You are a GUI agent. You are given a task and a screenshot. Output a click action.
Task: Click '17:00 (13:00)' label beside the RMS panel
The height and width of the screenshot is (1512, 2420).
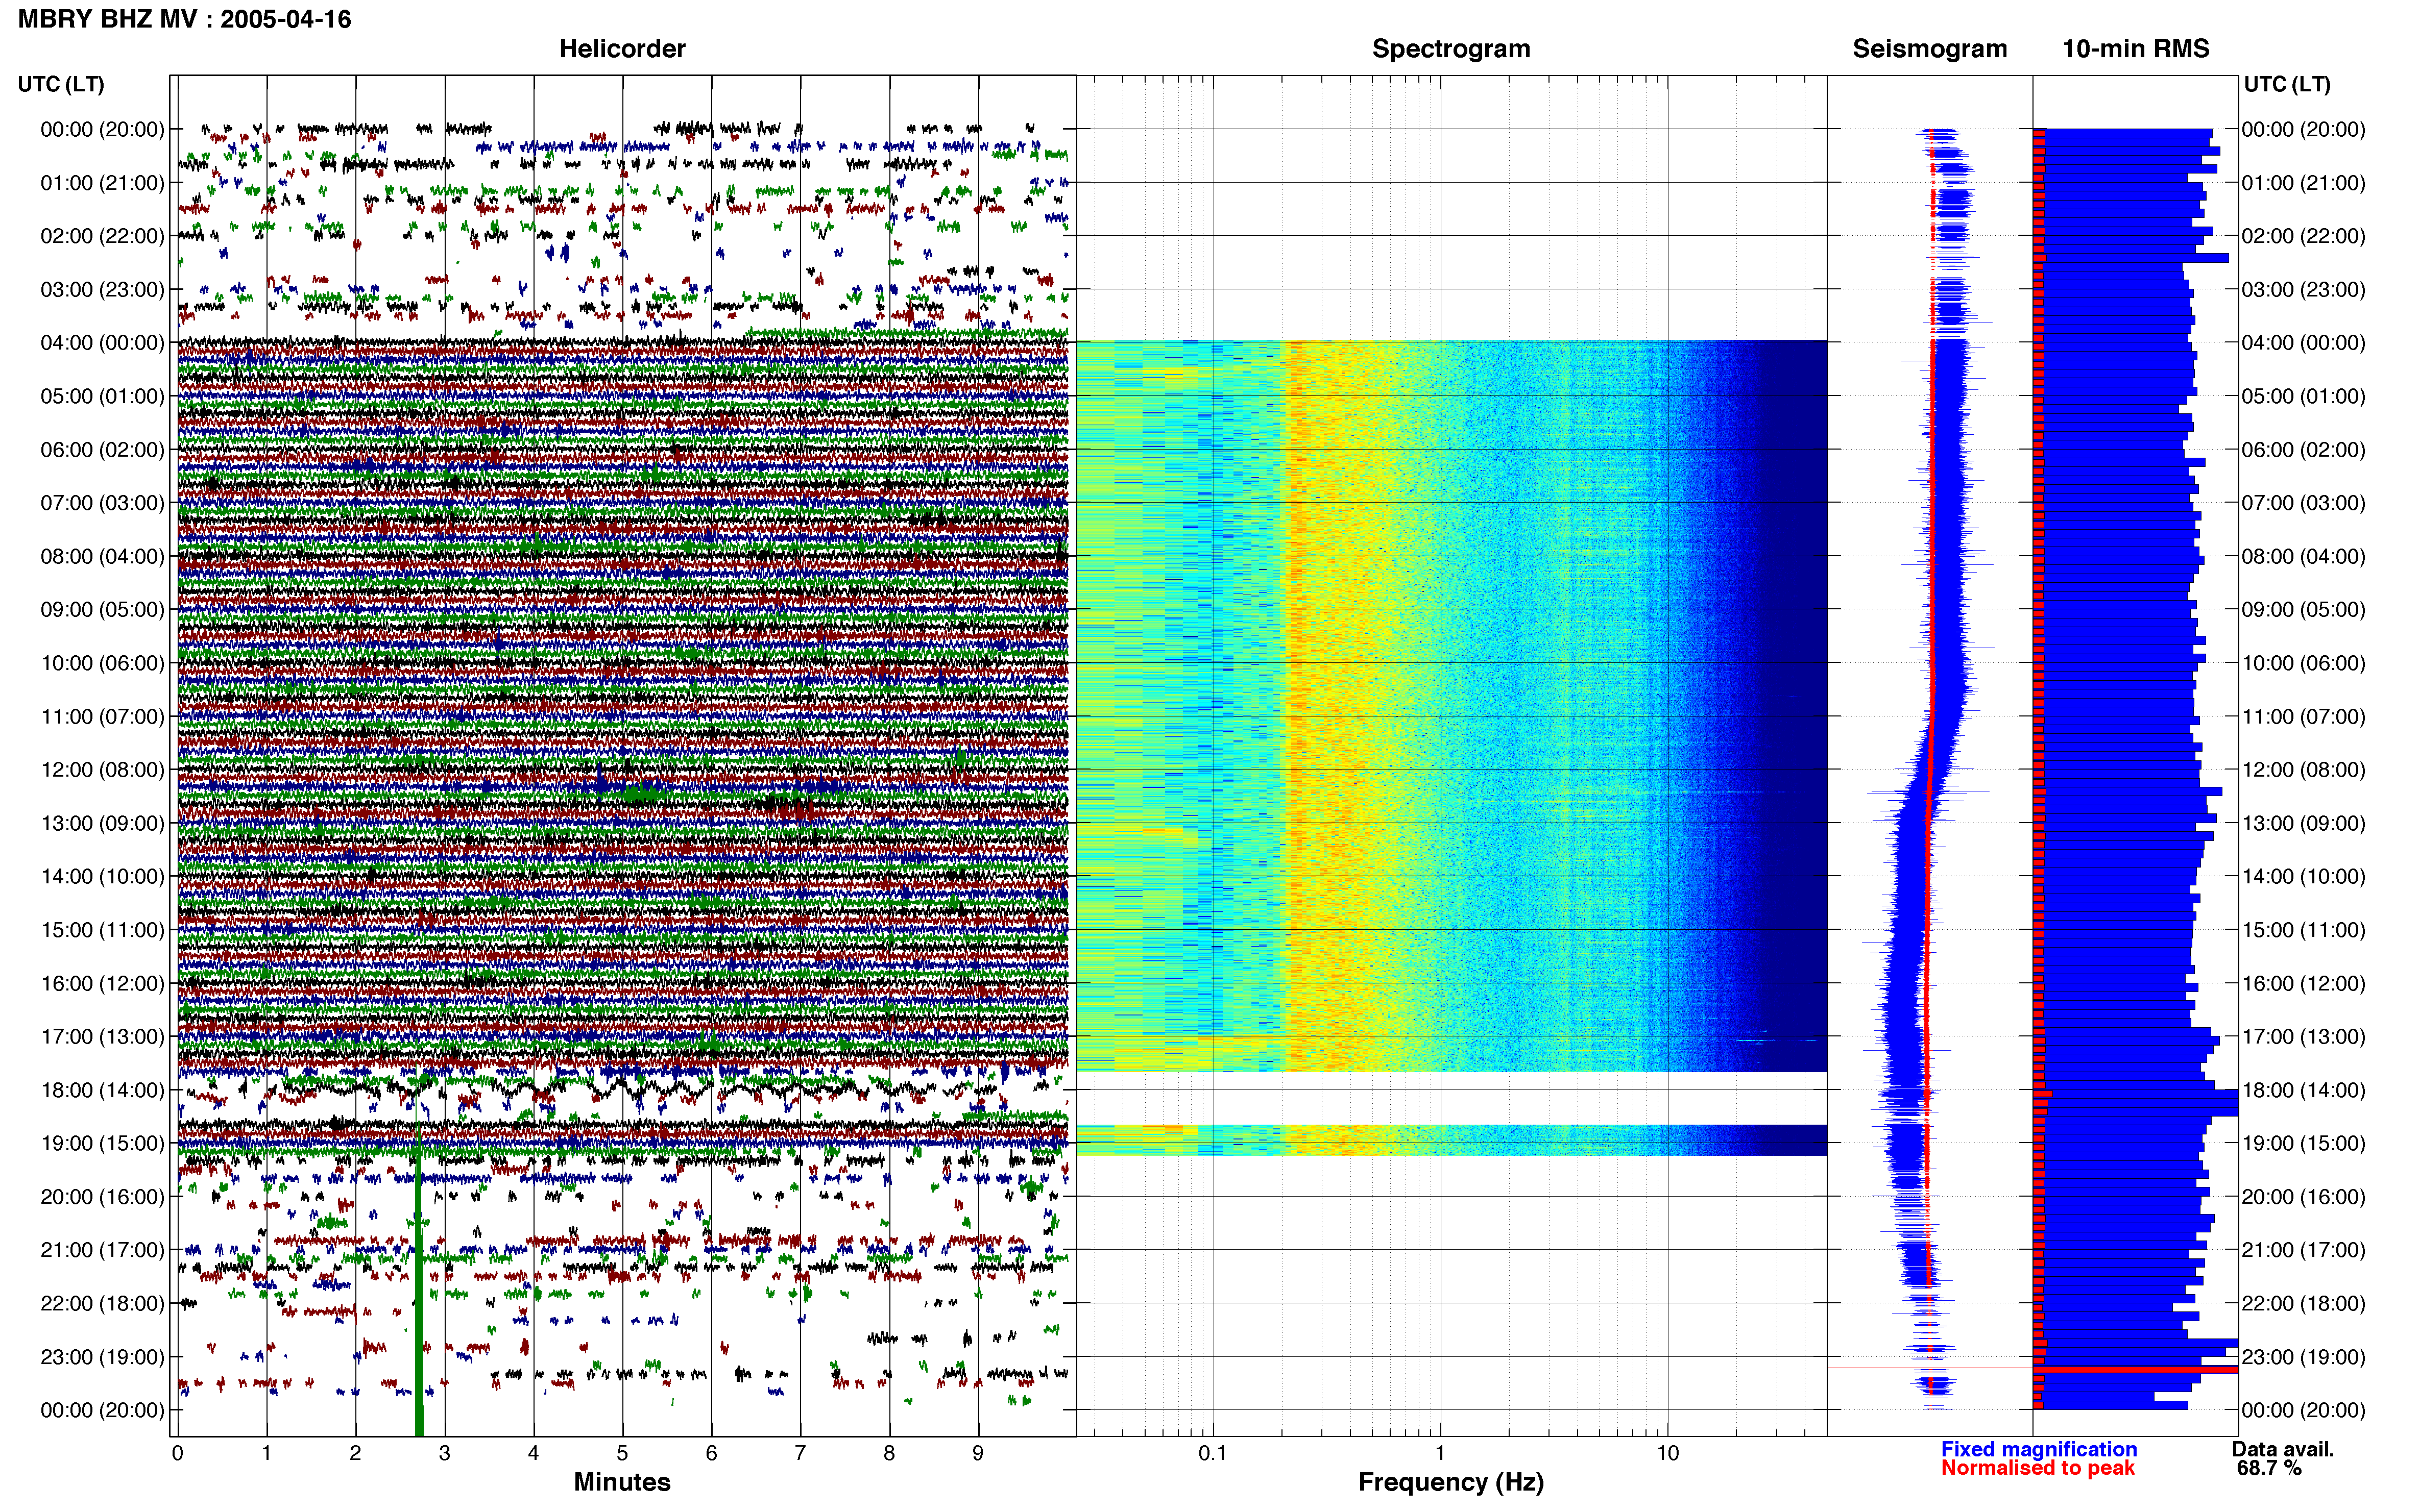coord(2303,1037)
